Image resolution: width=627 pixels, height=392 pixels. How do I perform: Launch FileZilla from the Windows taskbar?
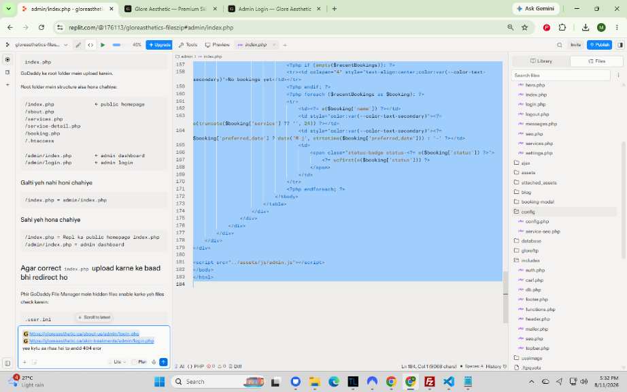click(x=430, y=382)
